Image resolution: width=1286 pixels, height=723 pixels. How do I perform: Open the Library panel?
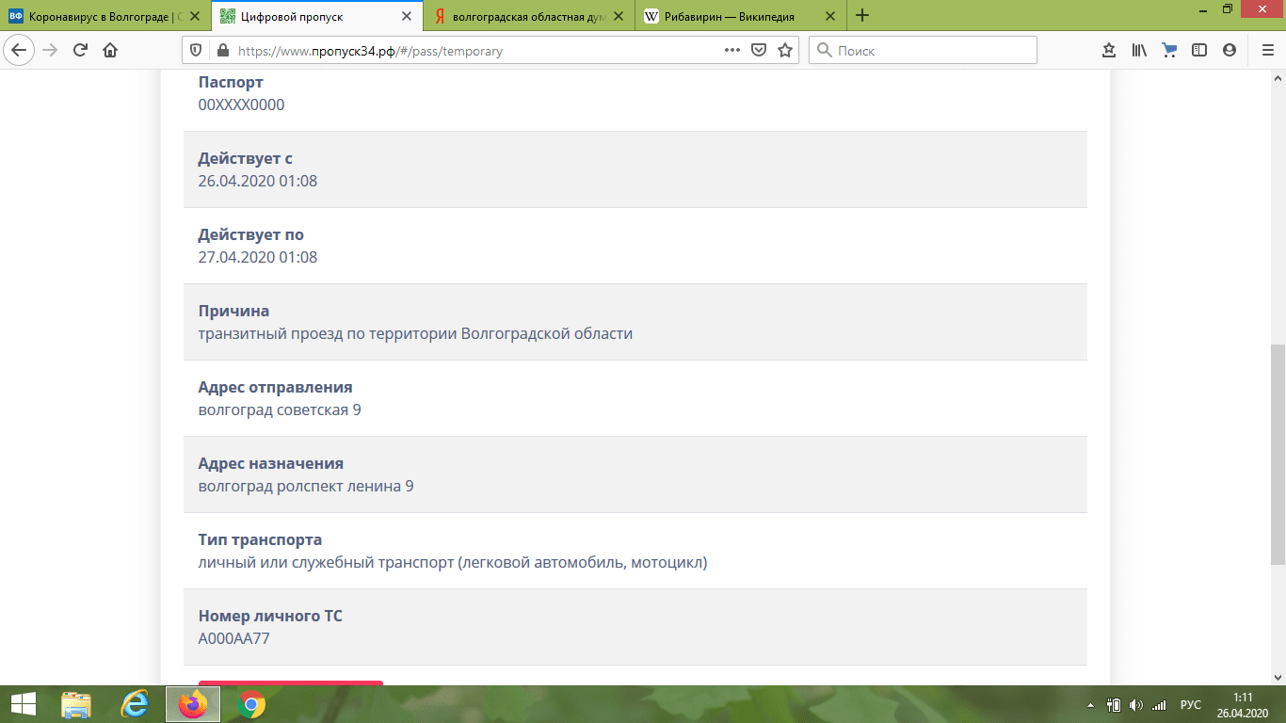pos(1139,51)
